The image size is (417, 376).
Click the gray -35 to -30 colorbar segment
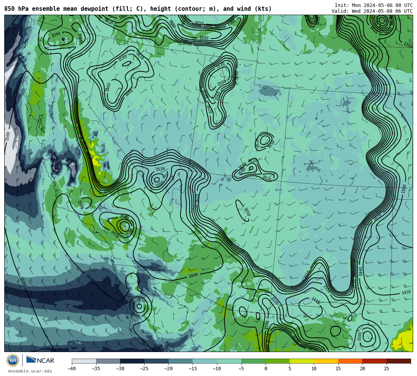(108, 361)
